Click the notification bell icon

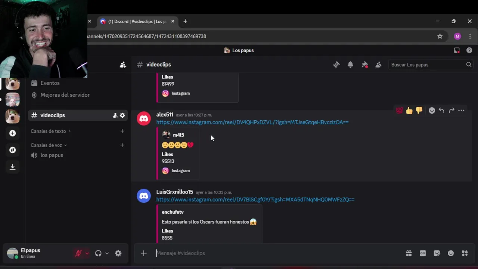coord(350,65)
